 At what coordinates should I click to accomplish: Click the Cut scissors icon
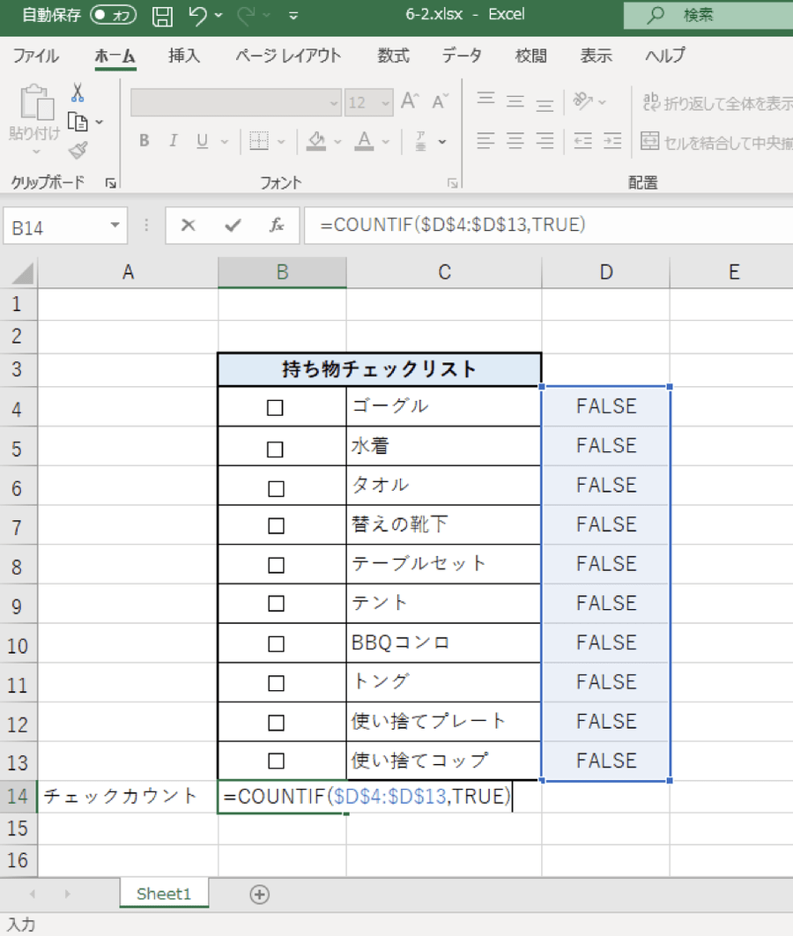coord(78,93)
